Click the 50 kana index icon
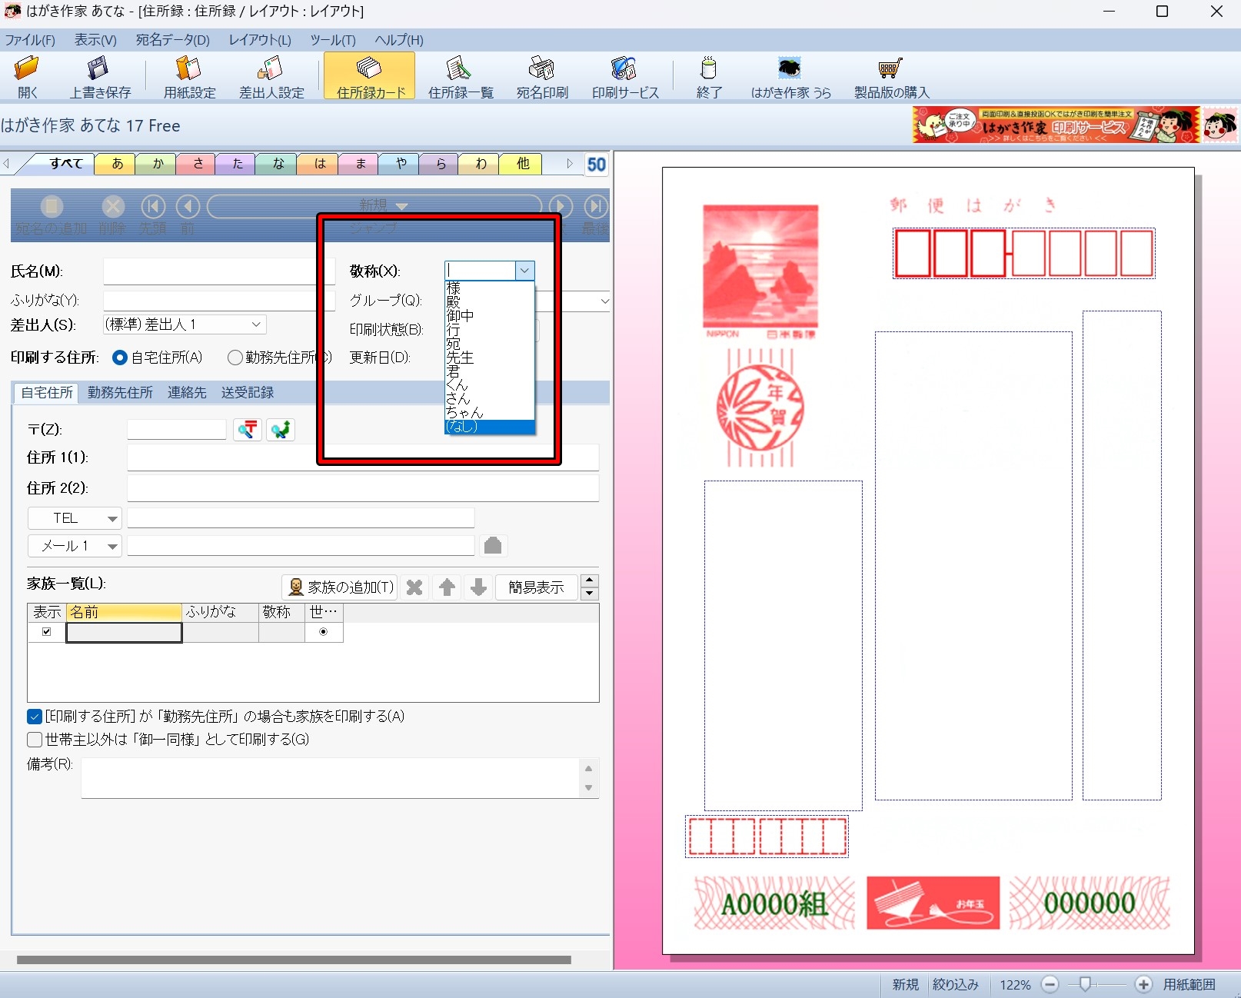 point(596,165)
